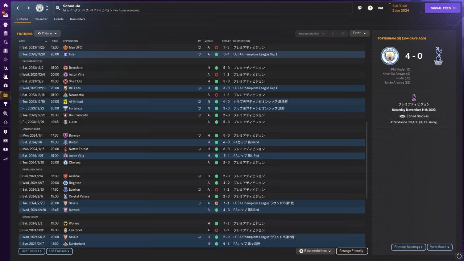Image resolution: width=464 pixels, height=261 pixels.
Task: Click the loading circle icon at bottom right
Action: pyautogui.click(x=459, y=256)
